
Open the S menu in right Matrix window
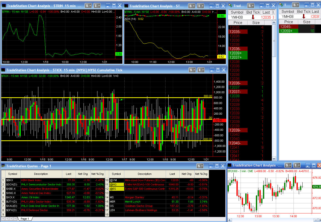pyautogui.click(x=296, y=5)
